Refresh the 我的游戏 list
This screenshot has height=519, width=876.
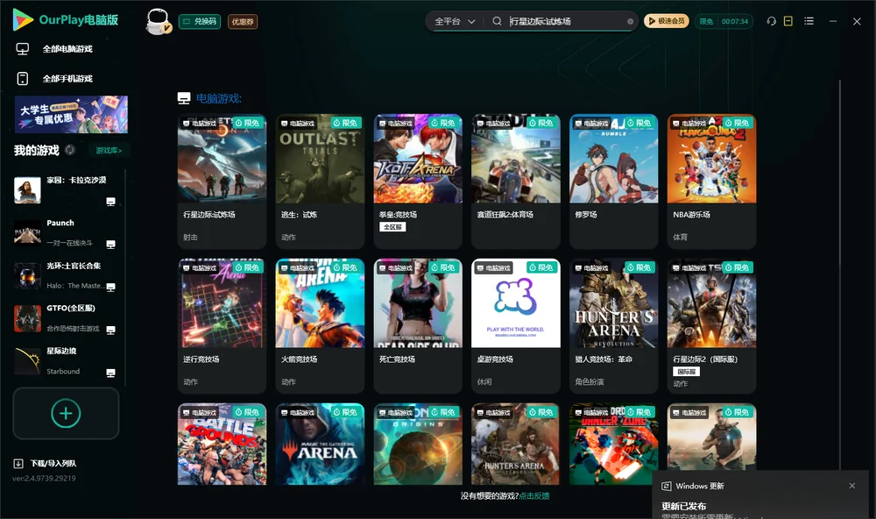point(70,150)
